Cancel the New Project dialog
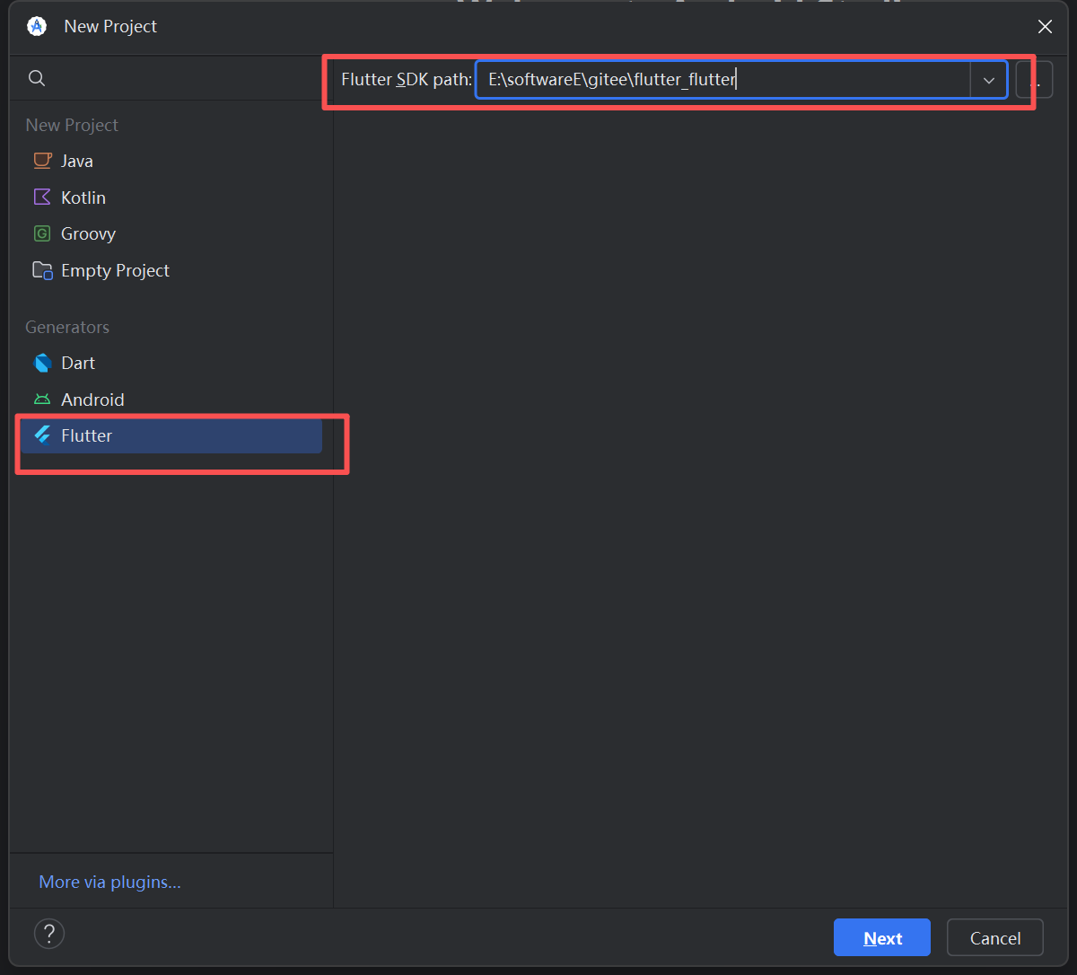 [x=995, y=937]
